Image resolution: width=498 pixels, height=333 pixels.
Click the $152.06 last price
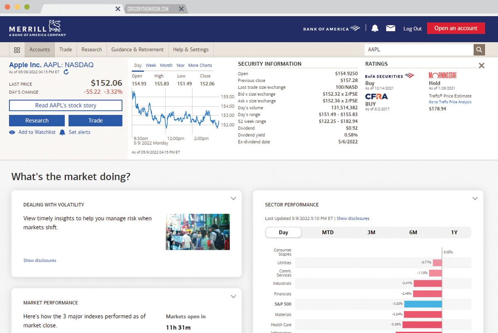tap(106, 83)
